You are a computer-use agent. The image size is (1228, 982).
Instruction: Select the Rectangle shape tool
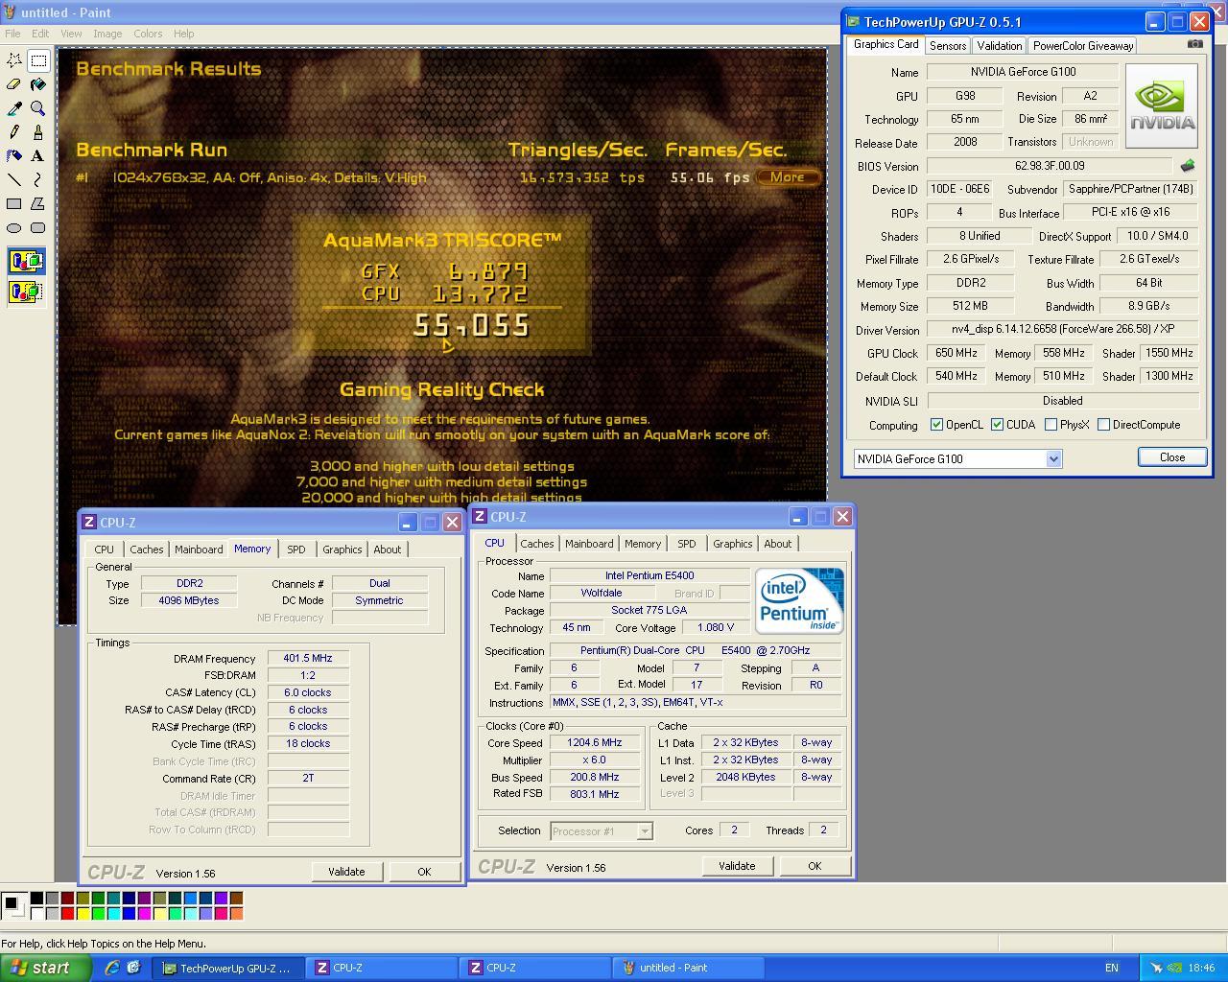14,203
